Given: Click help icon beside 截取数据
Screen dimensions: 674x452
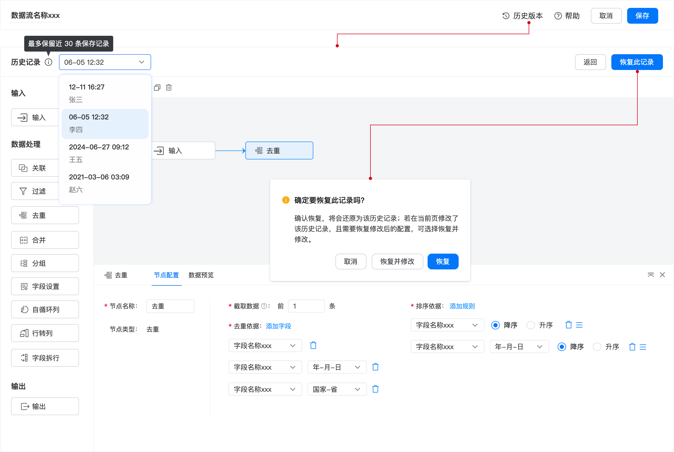Looking at the screenshot, I should click(x=264, y=306).
